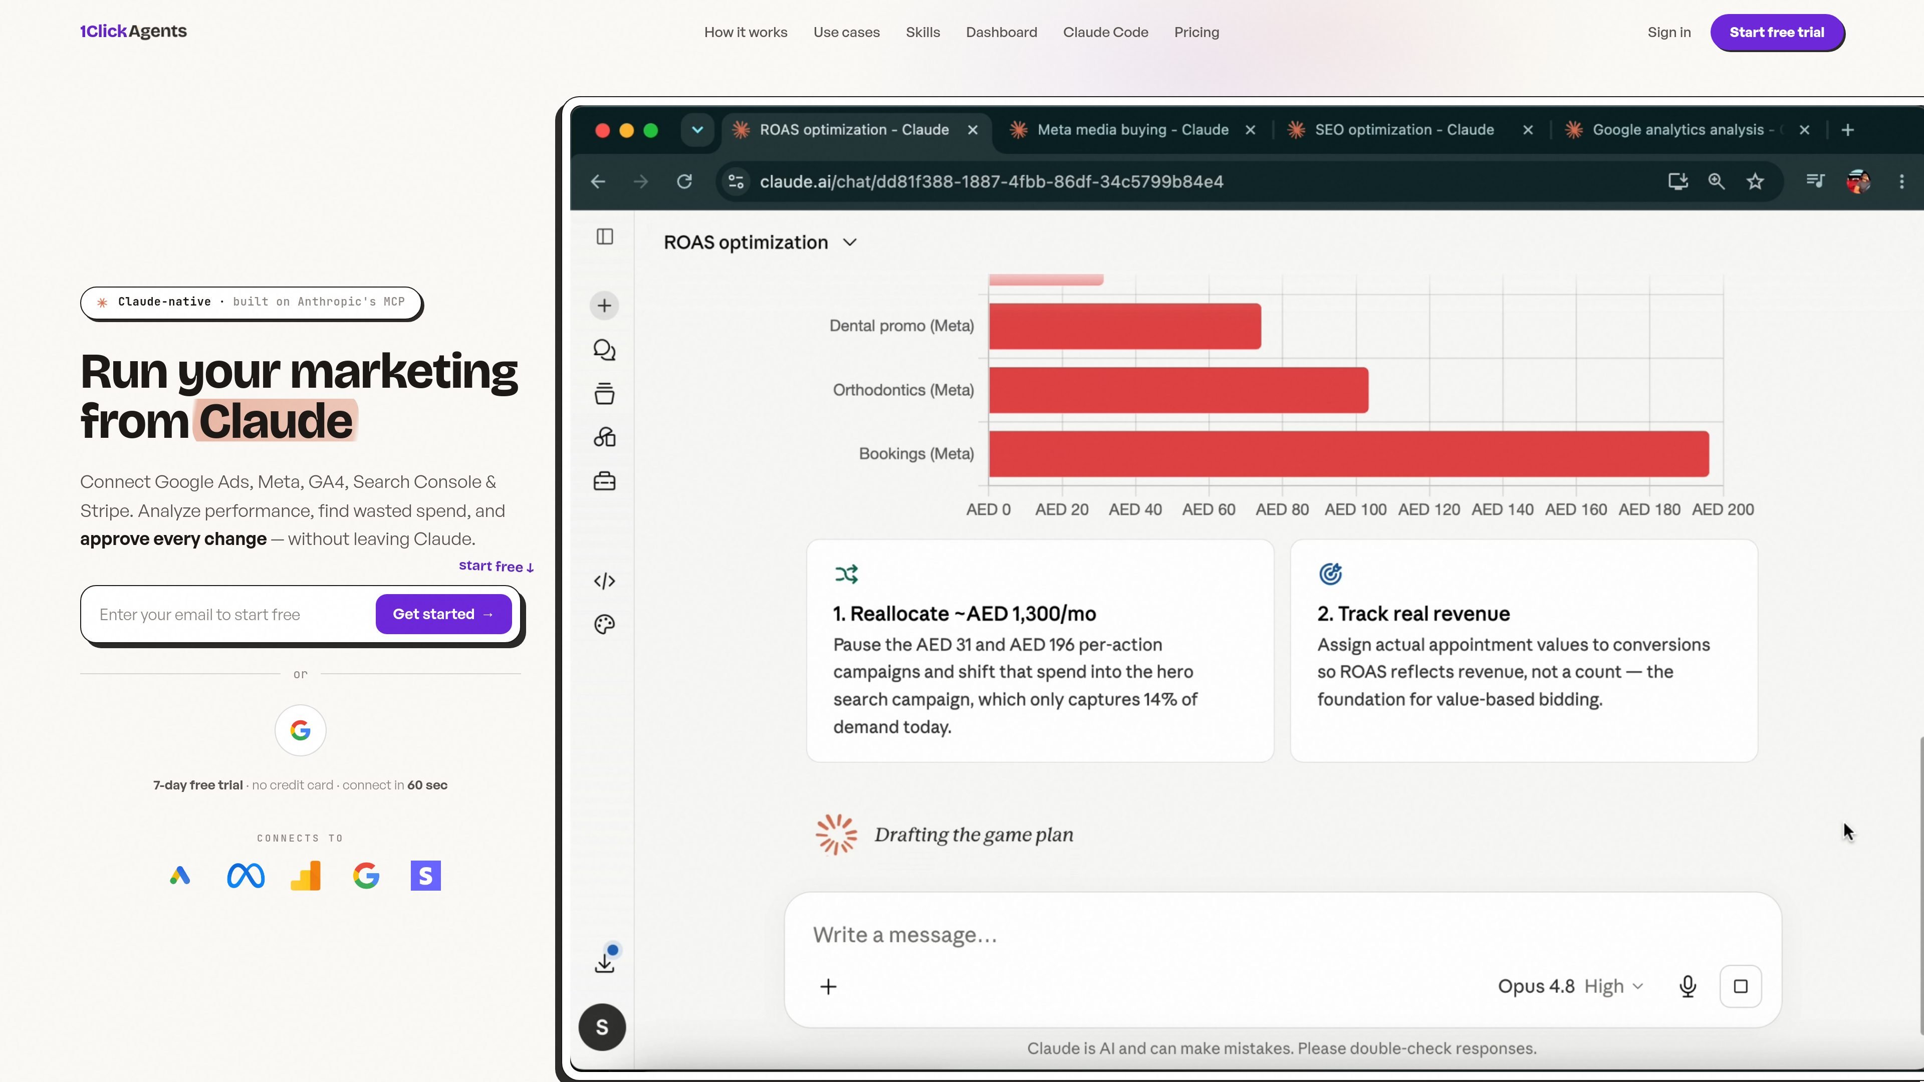This screenshot has height=1082, width=1924.
Task: Open Pricing nav link
Action: (x=1196, y=32)
